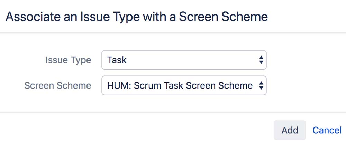Image resolution: width=346 pixels, height=143 pixels.
Task: Click the "Issue Type" field label
Action: tap(68, 60)
